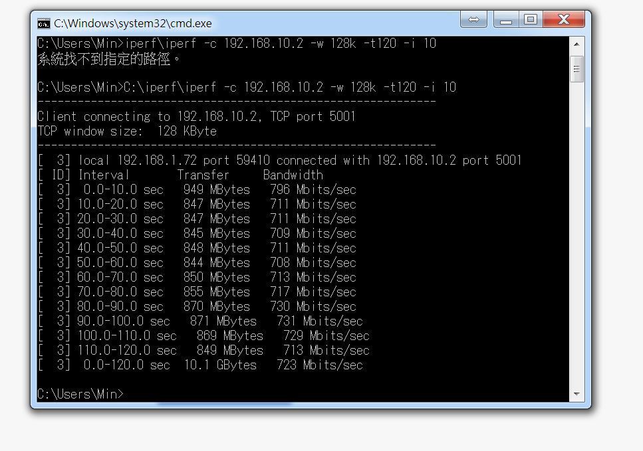This screenshot has height=451, width=643.
Task: Click the '723 Mbits/sec' average bandwidth
Action: pos(319,365)
